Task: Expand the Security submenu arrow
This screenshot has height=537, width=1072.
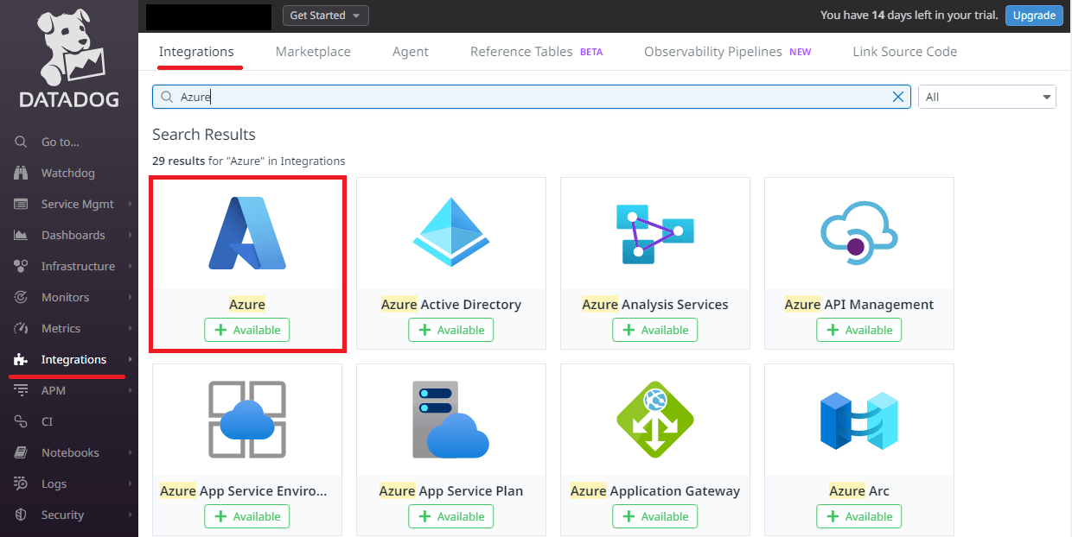Action: [x=131, y=515]
